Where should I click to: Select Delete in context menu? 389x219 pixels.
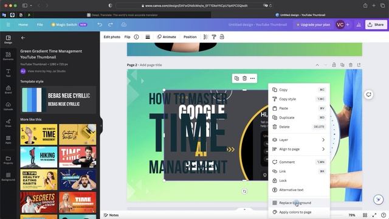click(x=298, y=127)
